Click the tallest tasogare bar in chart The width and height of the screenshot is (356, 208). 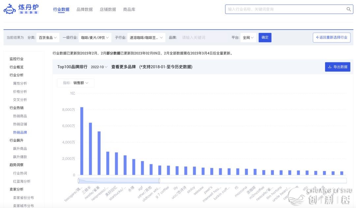coord(82,141)
